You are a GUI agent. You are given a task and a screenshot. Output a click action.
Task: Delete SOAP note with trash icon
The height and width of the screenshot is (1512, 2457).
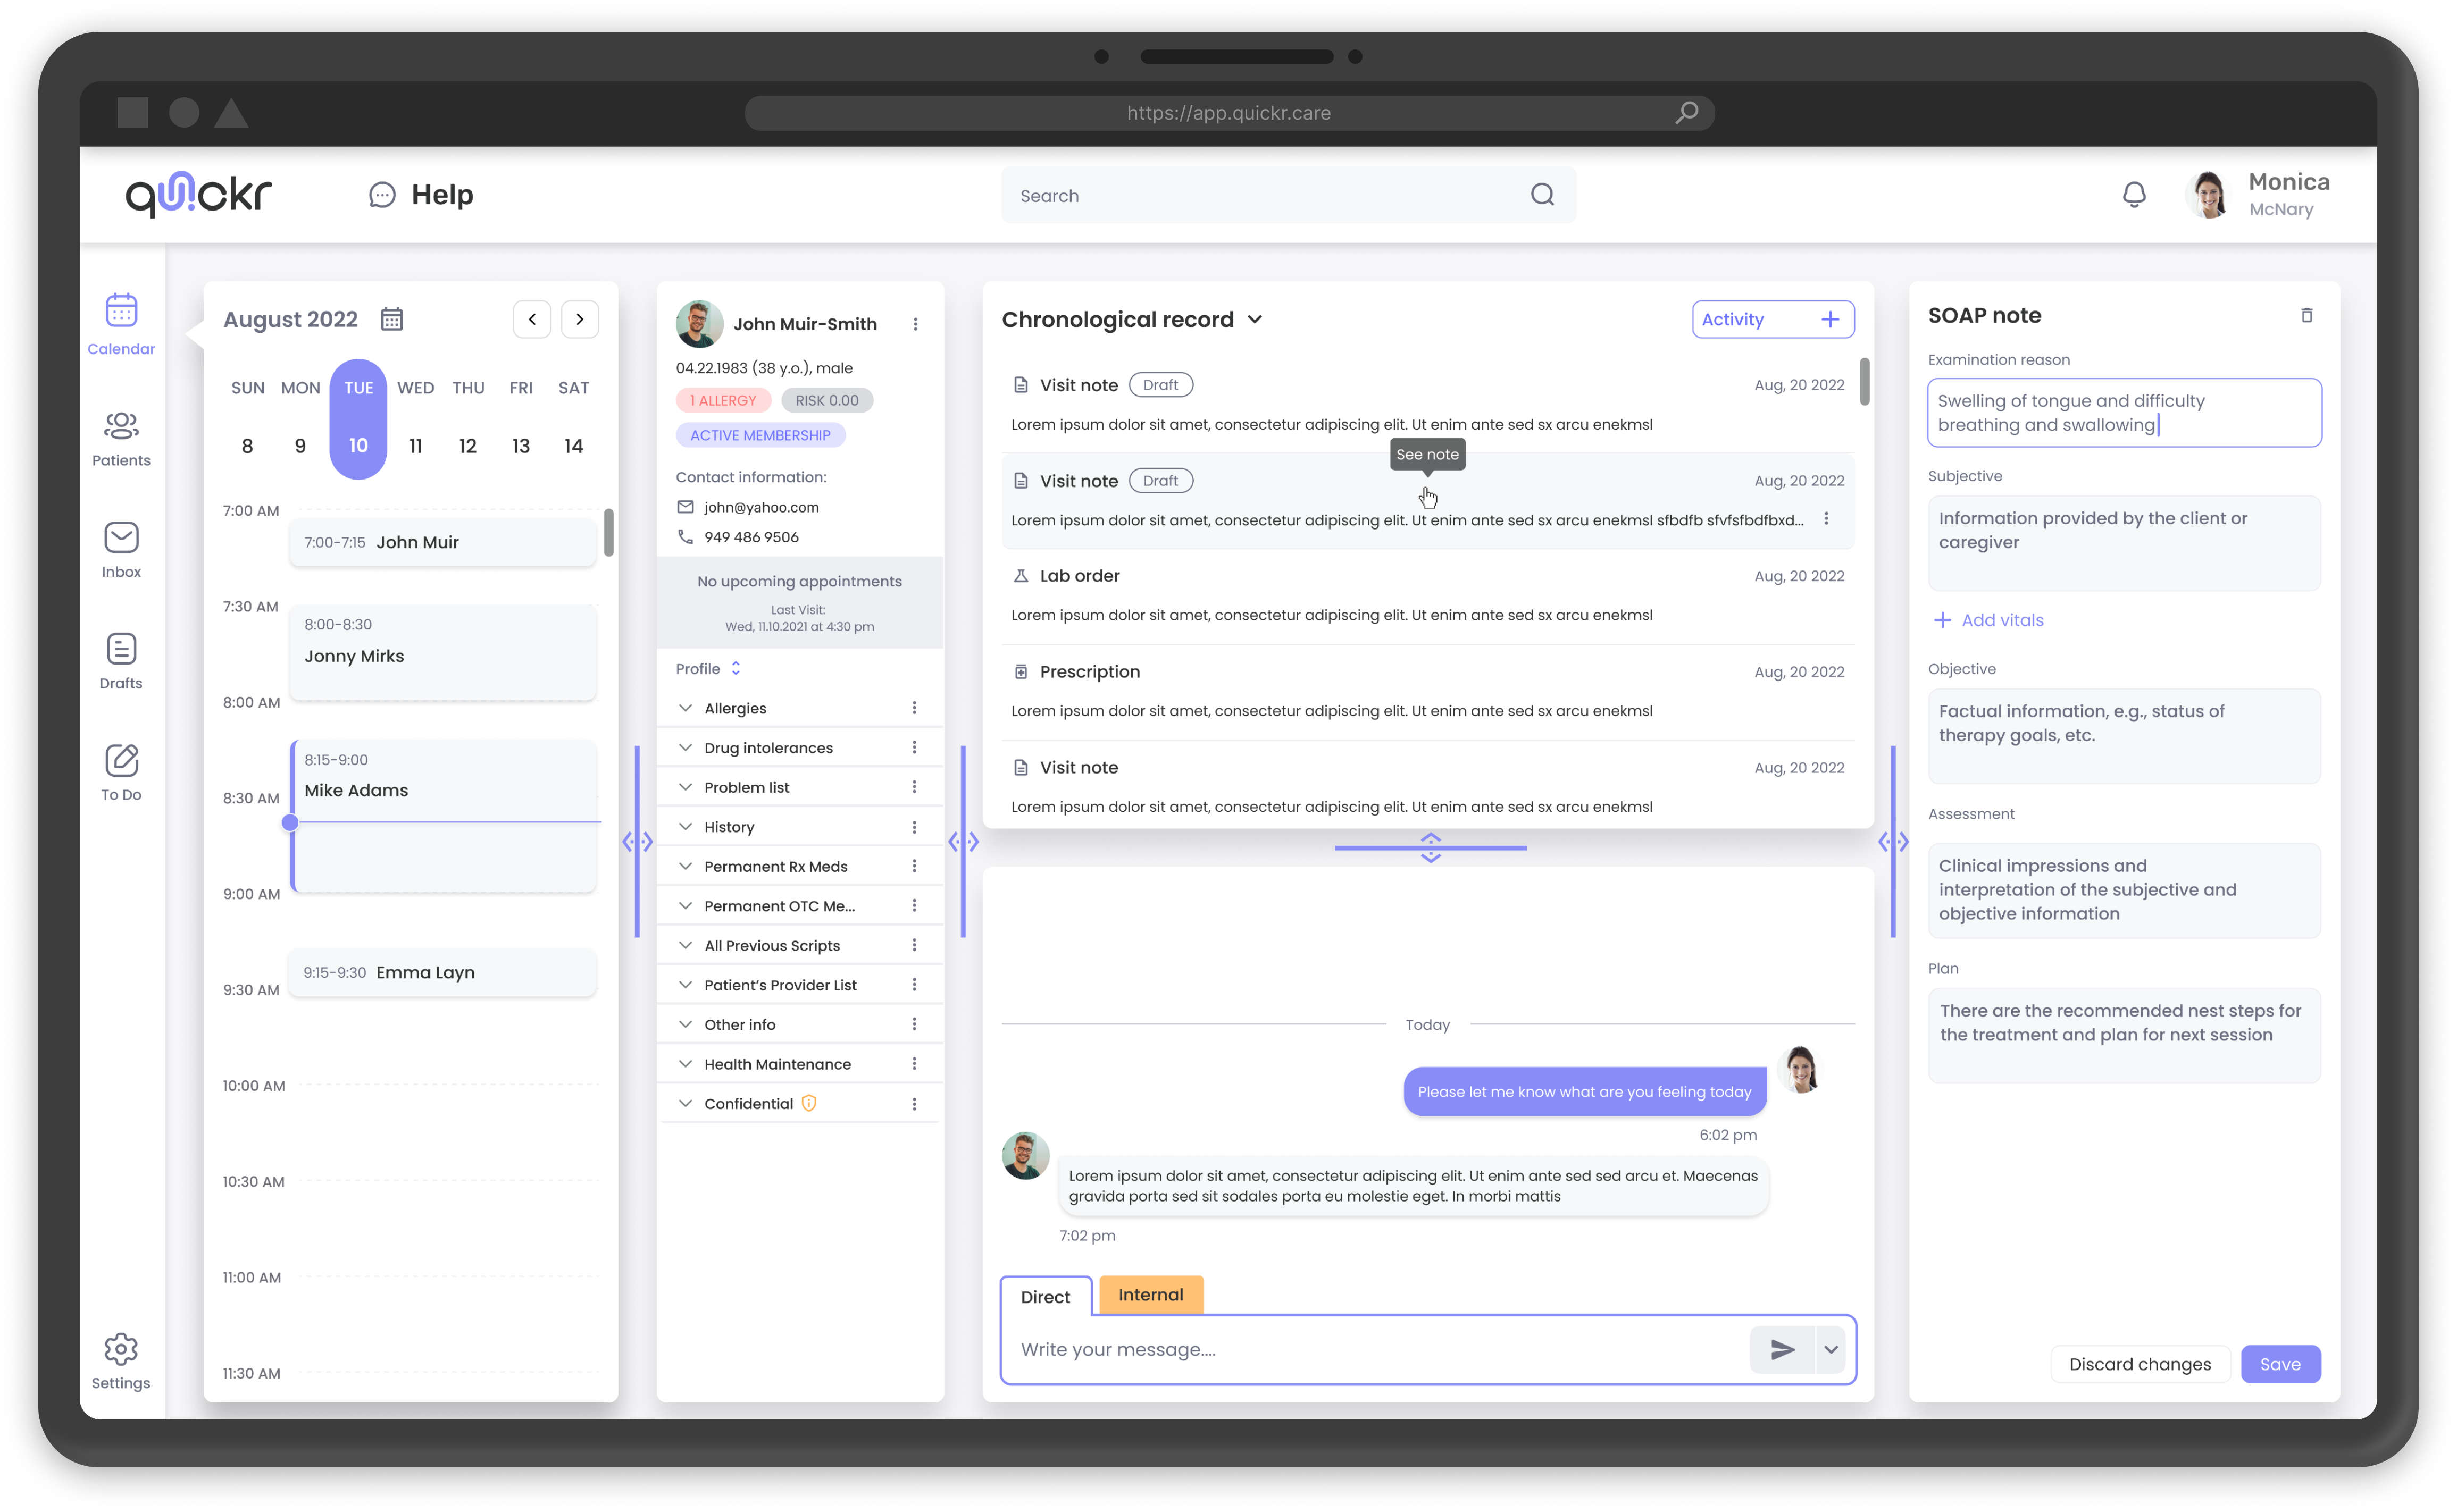[2306, 316]
